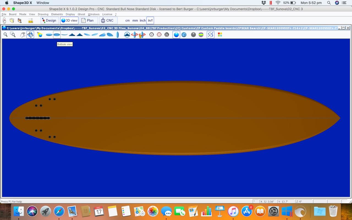Image resolution: width=352 pixels, height=220 pixels.
Task: Click the color palette squares icon
Action: [220, 35]
